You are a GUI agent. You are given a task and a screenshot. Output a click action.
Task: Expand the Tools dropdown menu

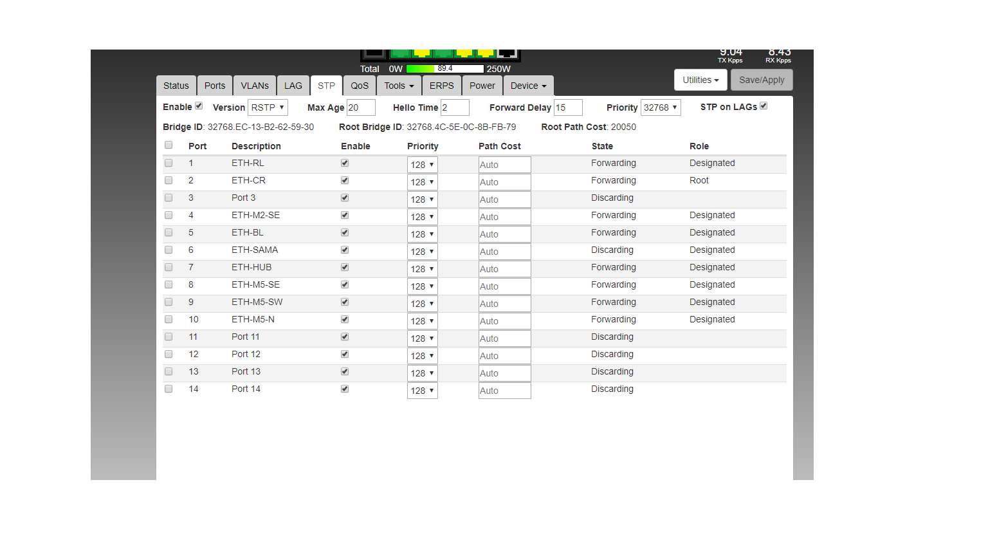point(399,86)
